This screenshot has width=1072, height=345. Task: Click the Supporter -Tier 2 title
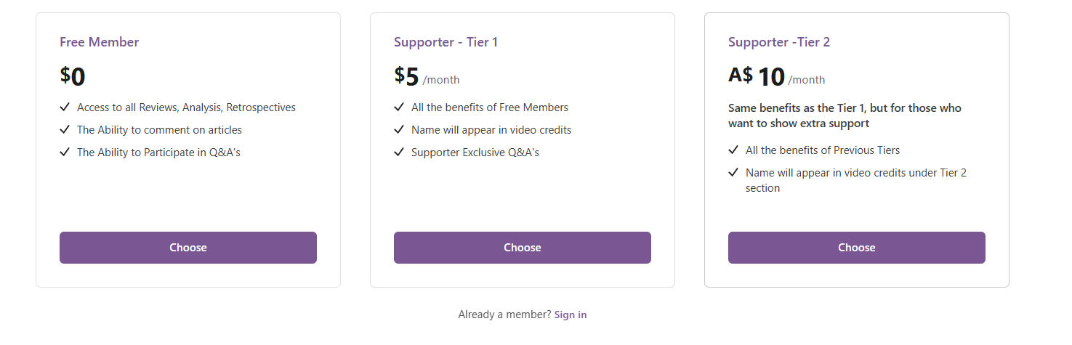click(779, 42)
